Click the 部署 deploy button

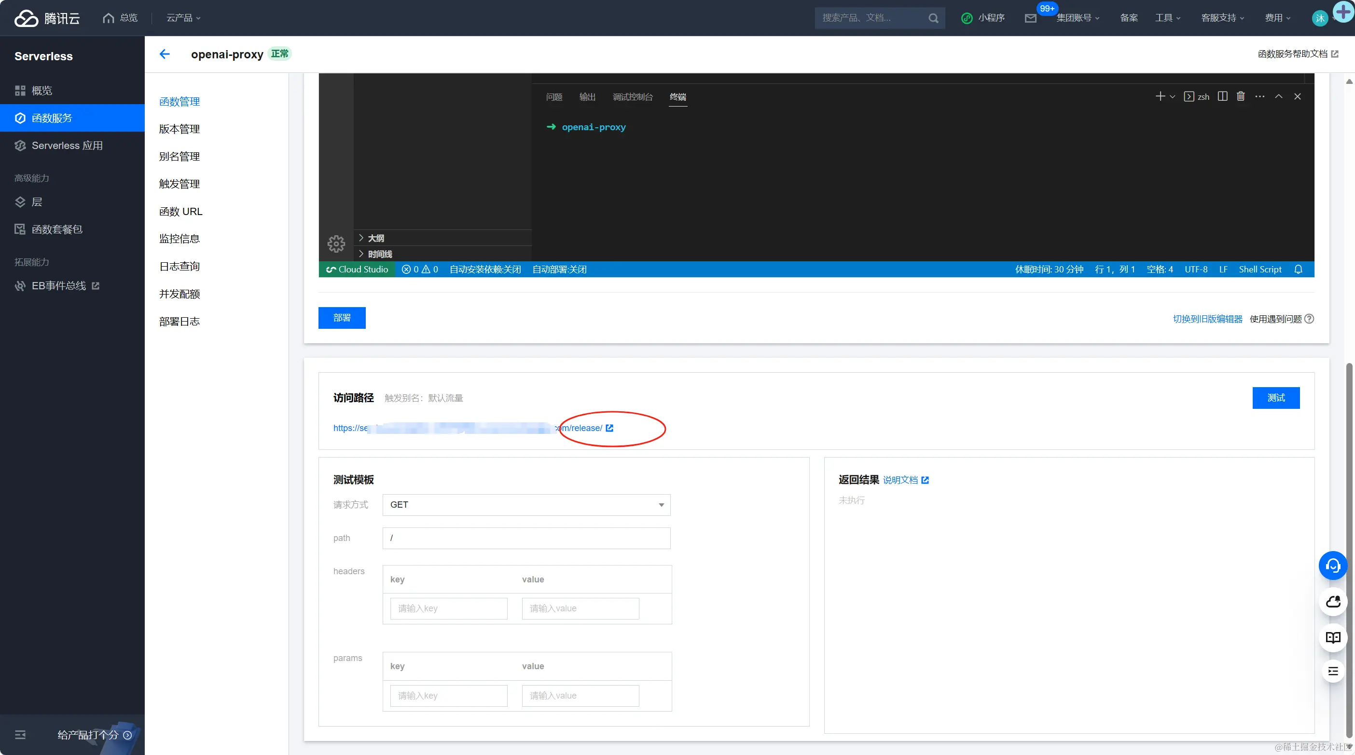[341, 317]
